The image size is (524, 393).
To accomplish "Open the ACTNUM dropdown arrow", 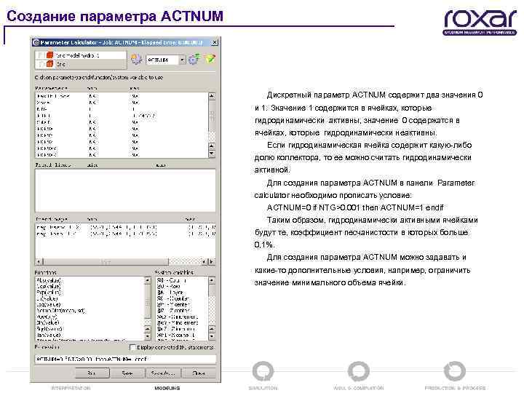I will (182, 60).
